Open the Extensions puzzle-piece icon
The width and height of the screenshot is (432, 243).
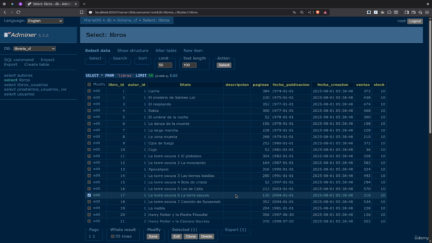[389, 12]
